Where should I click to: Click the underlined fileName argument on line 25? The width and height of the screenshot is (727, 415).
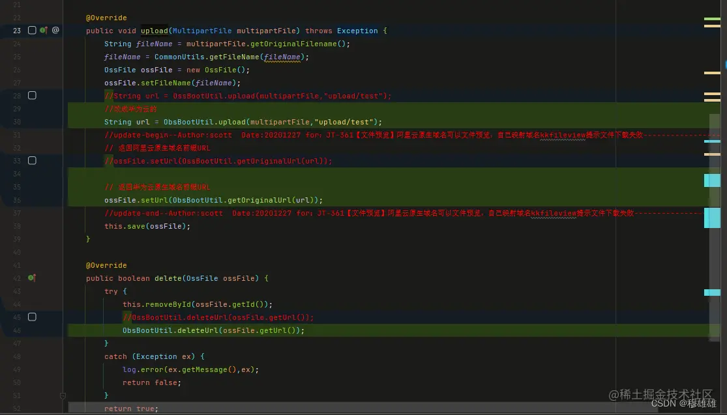[x=282, y=57]
